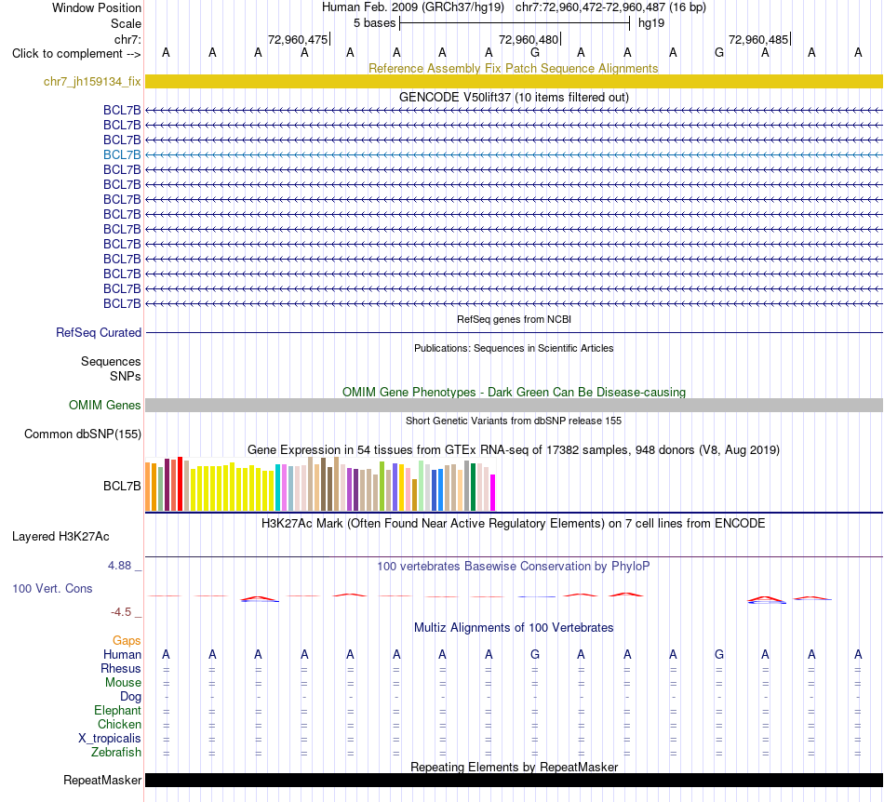Click the 72,960,485 ruler position
Screen dimensions: 884x802
(758, 39)
